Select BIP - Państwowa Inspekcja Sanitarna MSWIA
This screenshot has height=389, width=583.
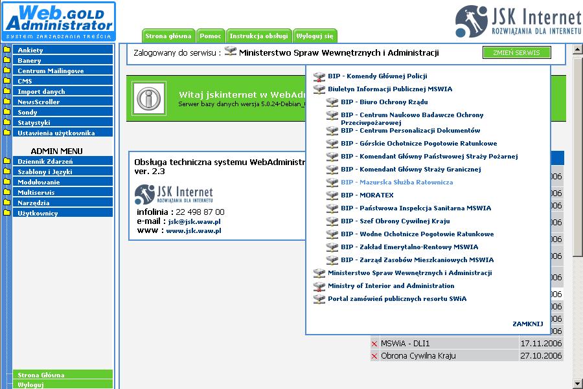click(x=416, y=208)
